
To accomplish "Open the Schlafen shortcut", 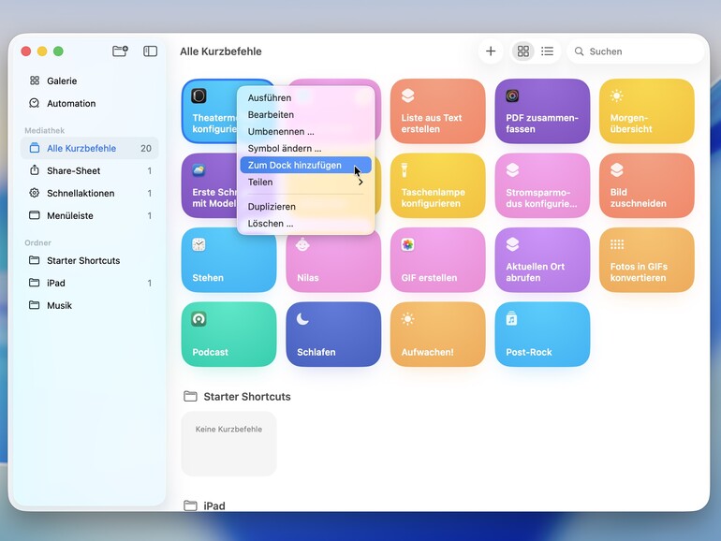I will (333, 335).
